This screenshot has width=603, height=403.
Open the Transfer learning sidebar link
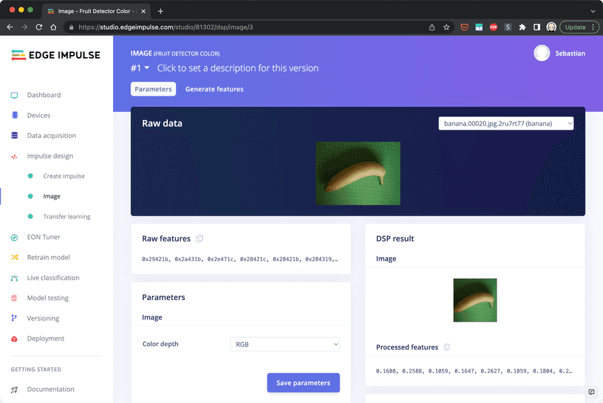[66, 217]
